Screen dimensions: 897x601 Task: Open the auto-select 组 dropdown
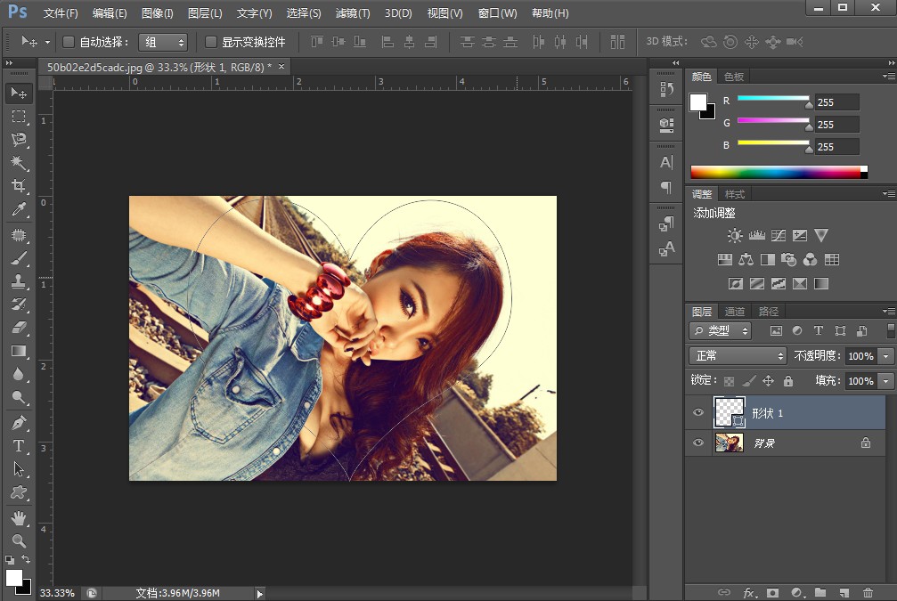(163, 43)
